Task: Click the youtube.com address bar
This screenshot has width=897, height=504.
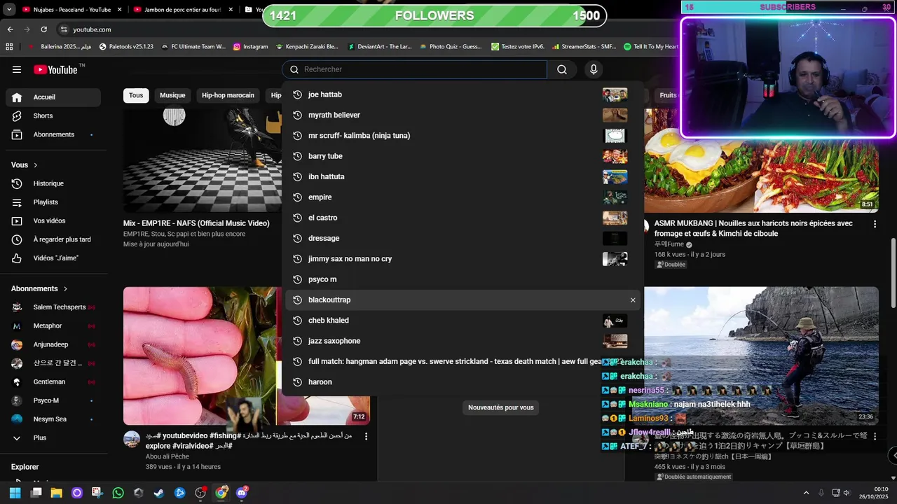Action: coord(93,29)
